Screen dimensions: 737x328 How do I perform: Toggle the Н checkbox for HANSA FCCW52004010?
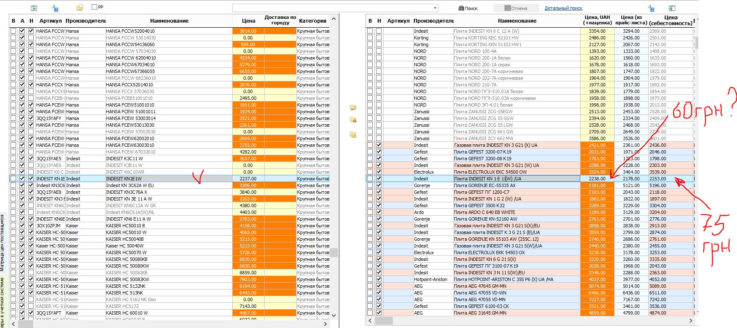31,31
